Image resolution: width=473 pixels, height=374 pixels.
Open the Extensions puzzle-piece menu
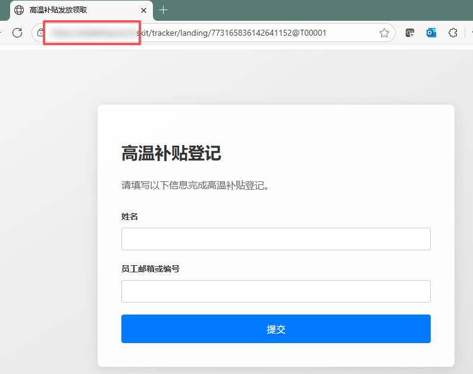click(x=453, y=33)
